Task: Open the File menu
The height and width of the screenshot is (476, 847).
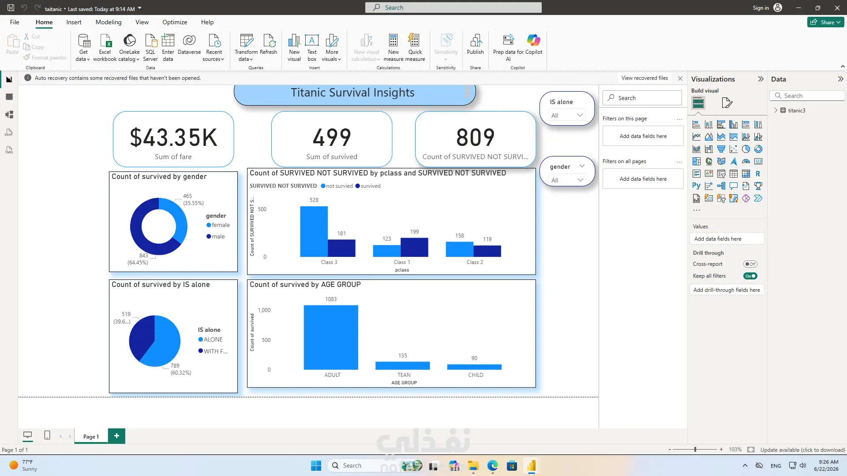Action: (x=15, y=22)
